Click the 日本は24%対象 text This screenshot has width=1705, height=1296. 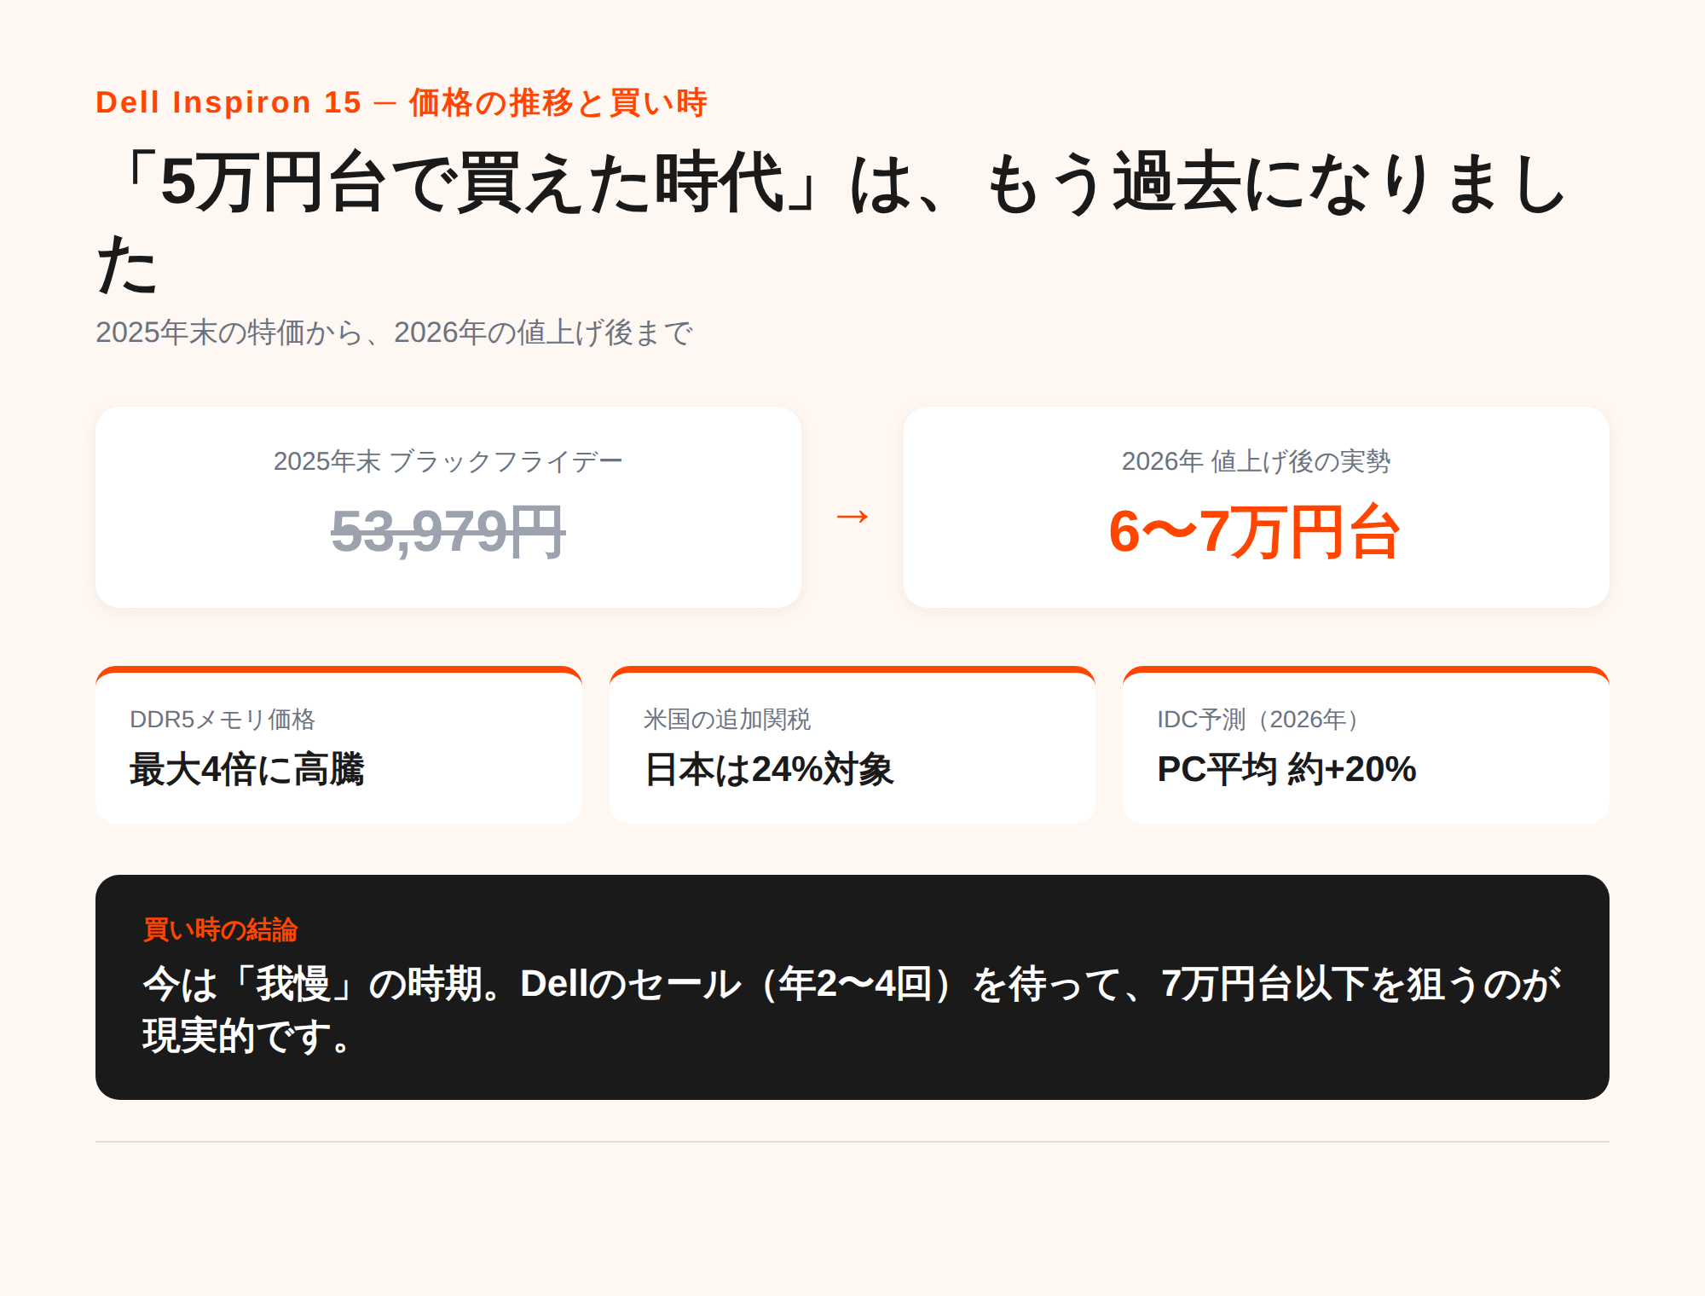(x=769, y=769)
